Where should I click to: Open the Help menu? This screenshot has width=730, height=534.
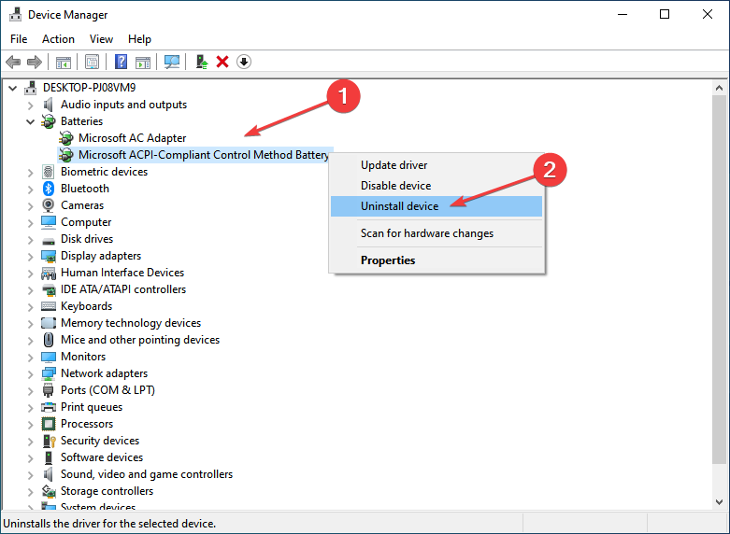(x=139, y=39)
